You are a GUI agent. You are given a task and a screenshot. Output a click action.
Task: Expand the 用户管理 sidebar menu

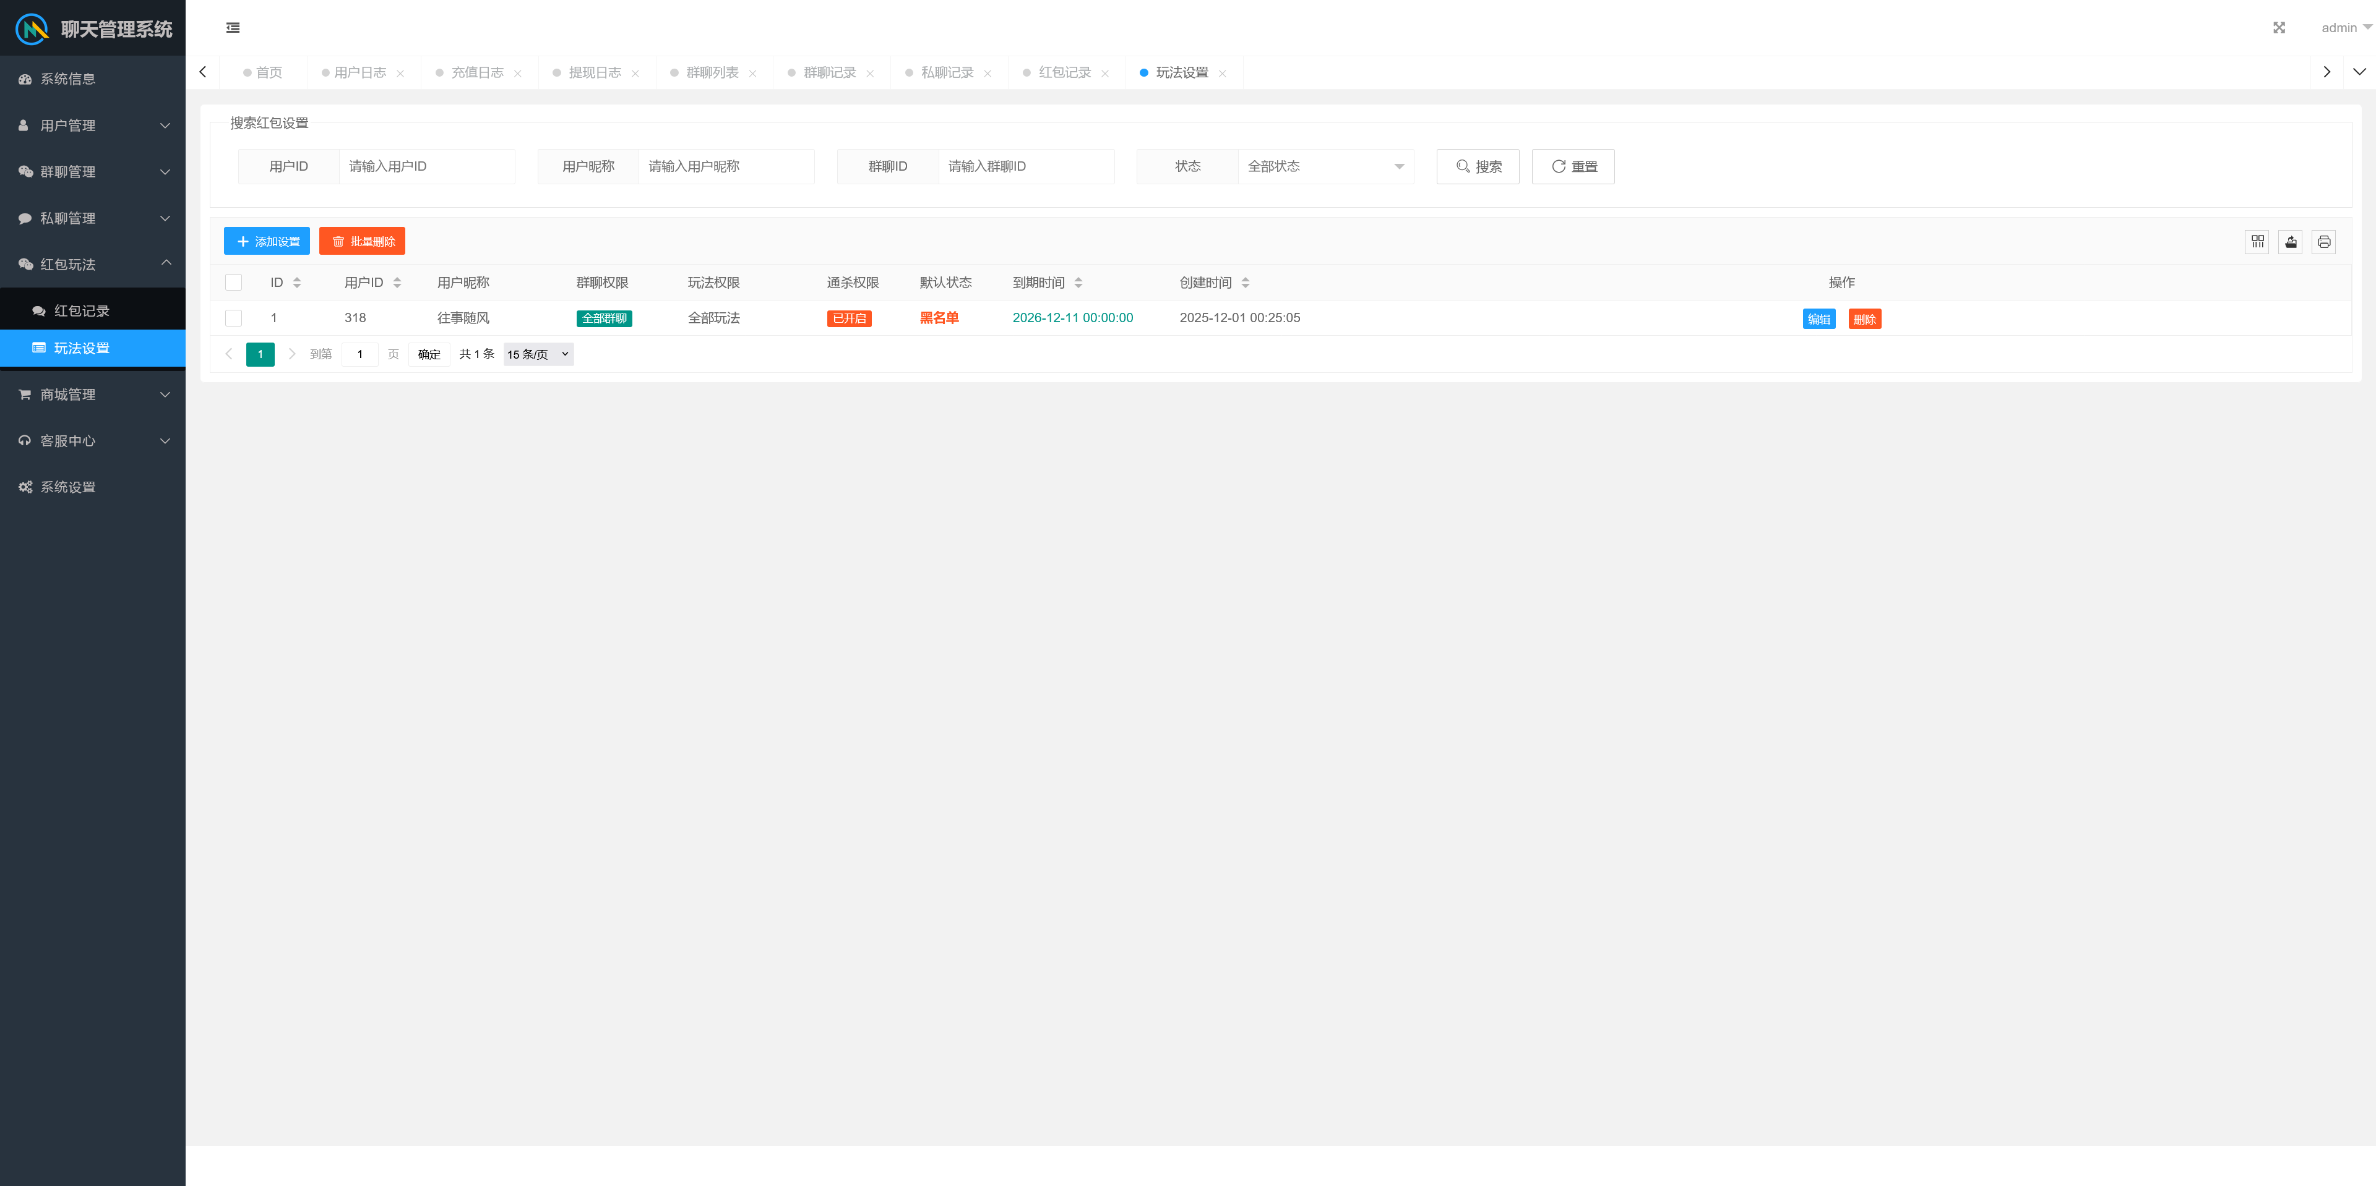(92, 126)
